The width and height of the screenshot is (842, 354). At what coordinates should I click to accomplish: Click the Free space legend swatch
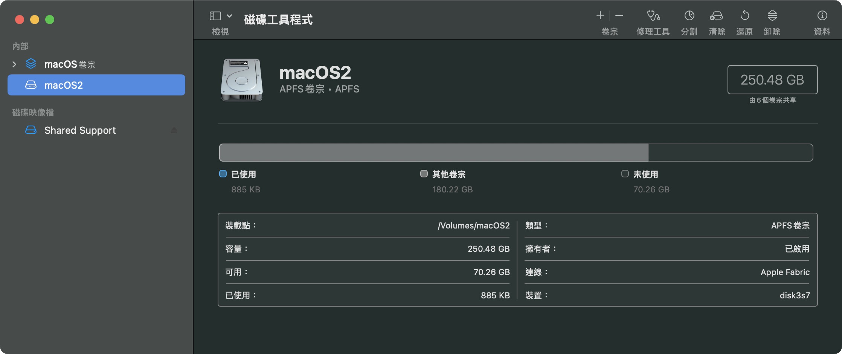tap(625, 174)
